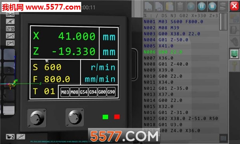This screenshot has width=240, height=144.
Task: Click the M08 status indicator
Action: point(74,92)
